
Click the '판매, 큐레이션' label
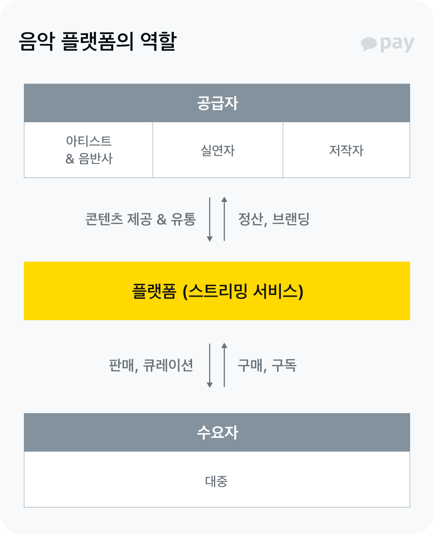tap(151, 366)
